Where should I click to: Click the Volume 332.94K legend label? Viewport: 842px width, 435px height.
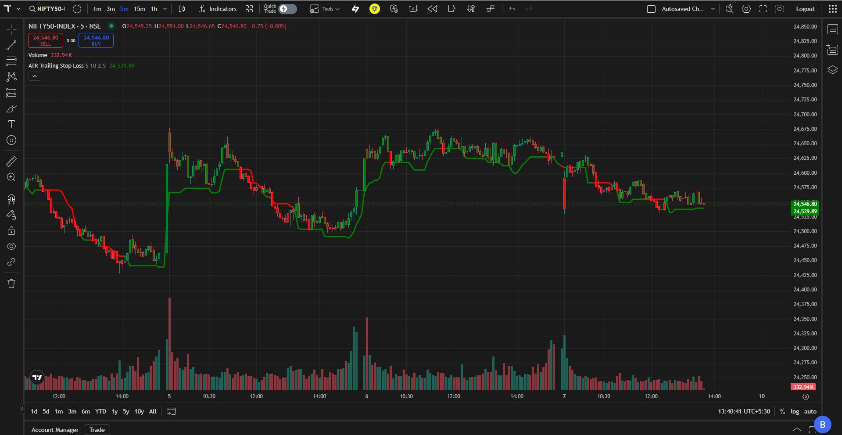[50, 55]
